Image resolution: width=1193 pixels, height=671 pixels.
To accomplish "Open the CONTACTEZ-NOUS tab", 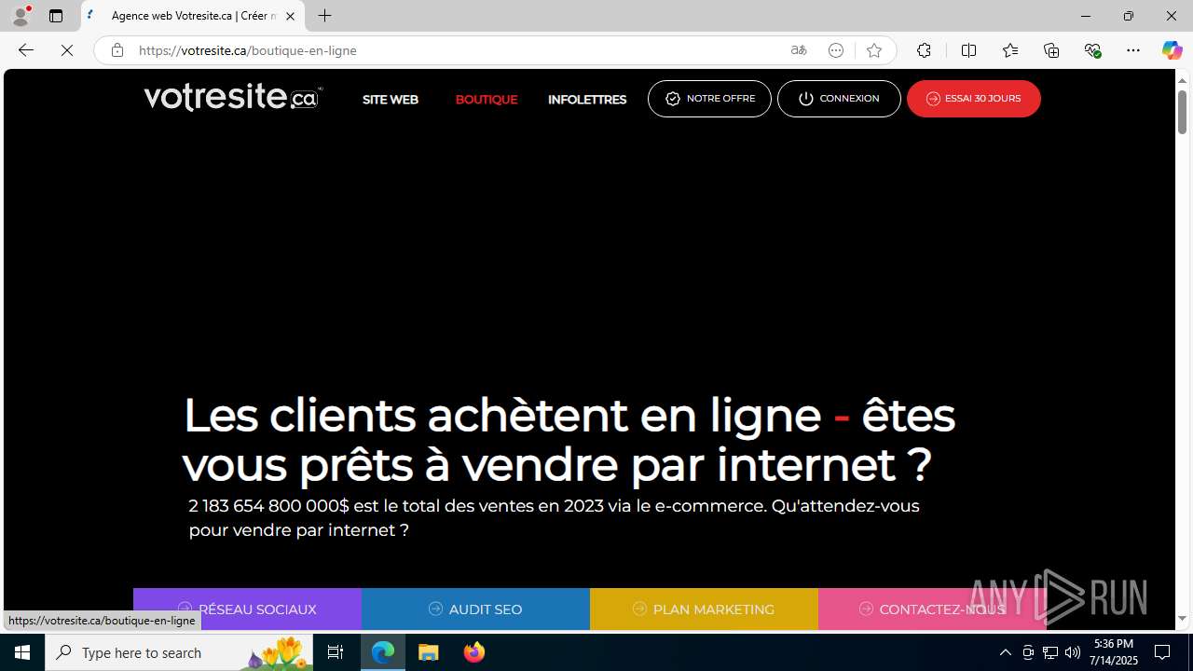I will tap(932, 609).
